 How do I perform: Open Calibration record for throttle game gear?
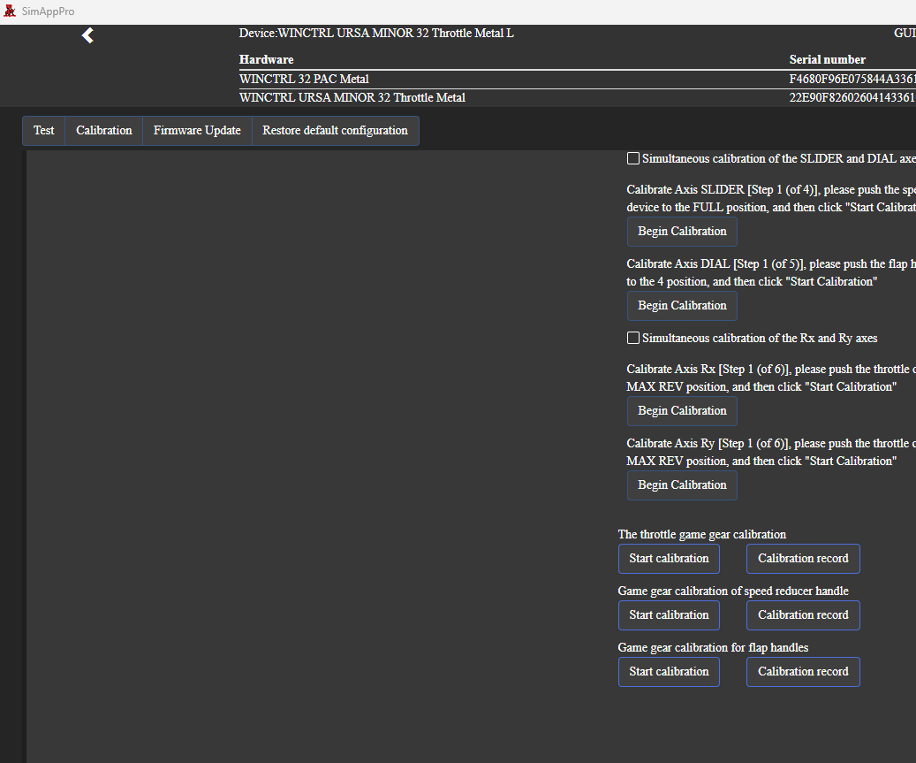(803, 558)
